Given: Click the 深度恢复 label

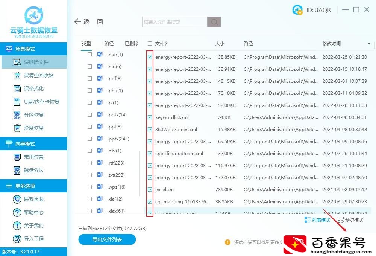Looking at the screenshot, I should pos(34,128).
